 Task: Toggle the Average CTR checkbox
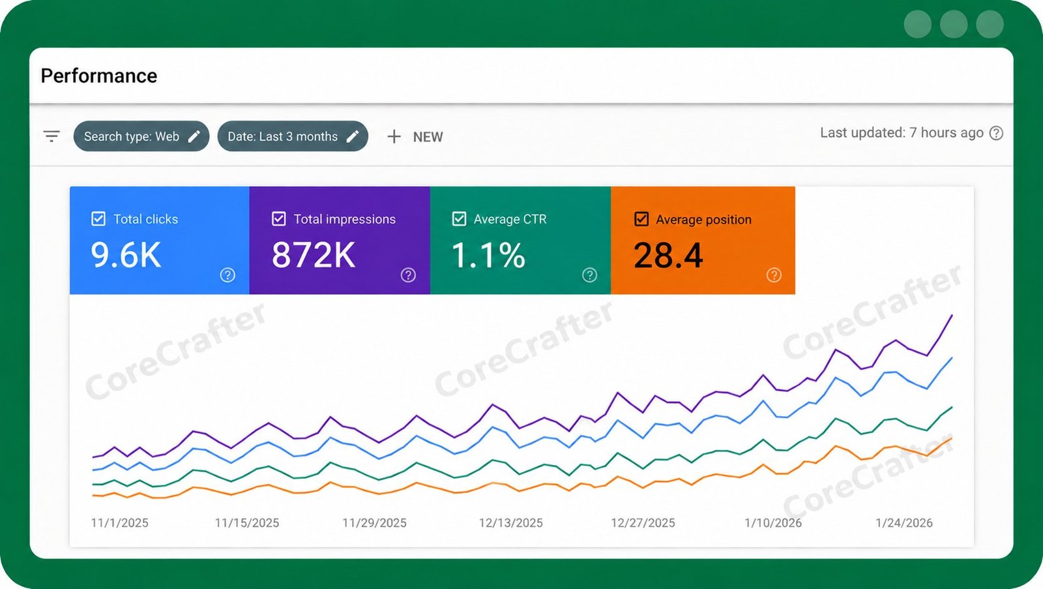(459, 219)
